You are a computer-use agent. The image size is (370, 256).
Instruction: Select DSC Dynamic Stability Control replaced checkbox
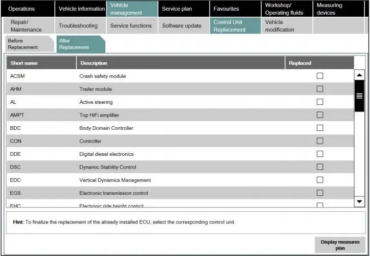click(320, 166)
